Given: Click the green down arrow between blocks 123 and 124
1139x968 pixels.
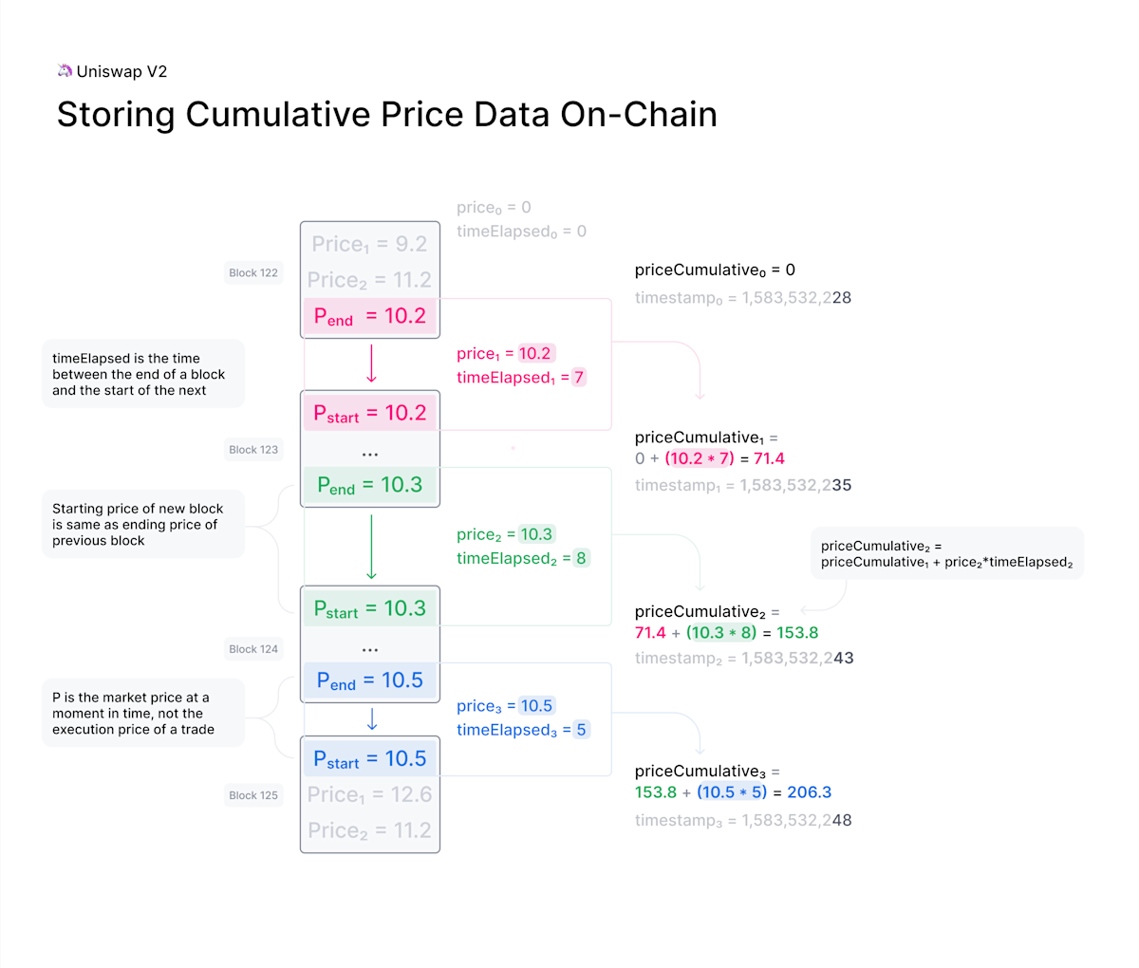Looking at the screenshot, I should tap(371, 547).
